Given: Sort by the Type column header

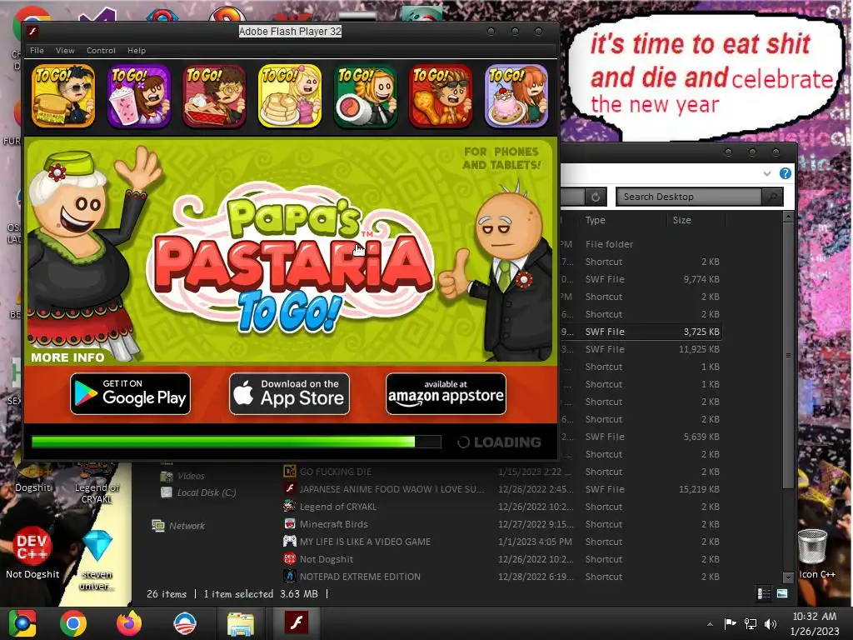Looking at the screenshot, I should [595, 220].
